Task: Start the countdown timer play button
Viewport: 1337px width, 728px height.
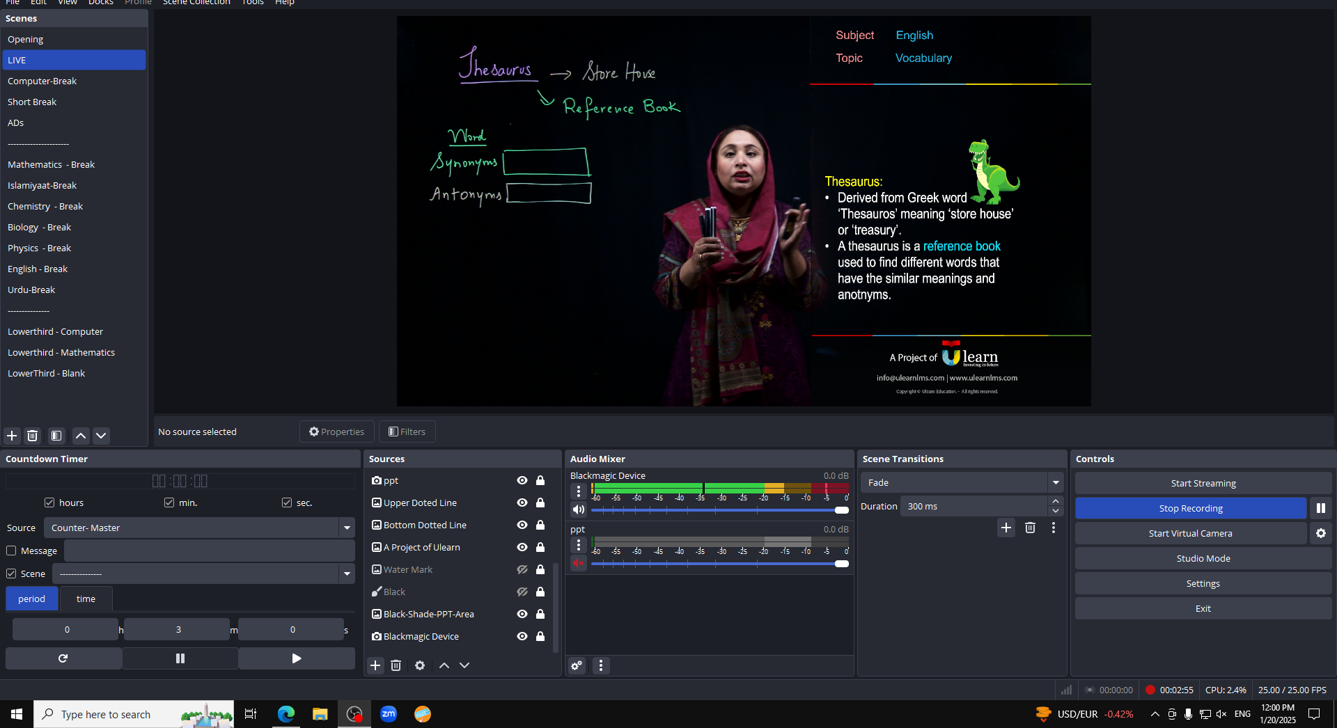Action: 297,658
